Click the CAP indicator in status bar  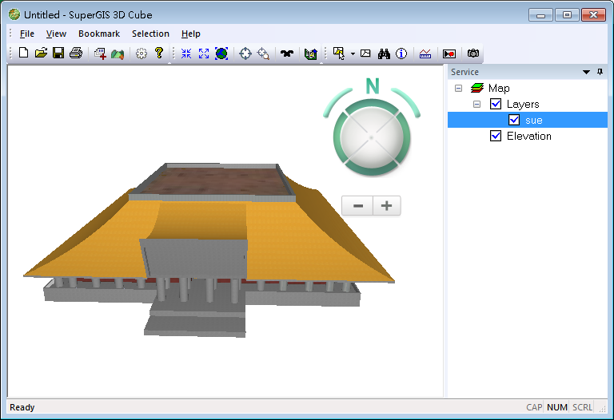tap(534, 407)
